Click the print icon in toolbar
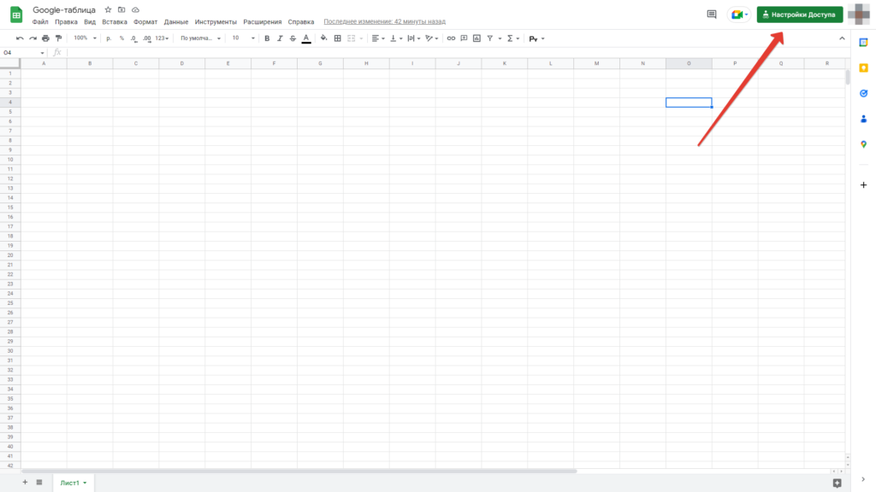The height and width of the screenshot is (492, 876). point(45,38)
